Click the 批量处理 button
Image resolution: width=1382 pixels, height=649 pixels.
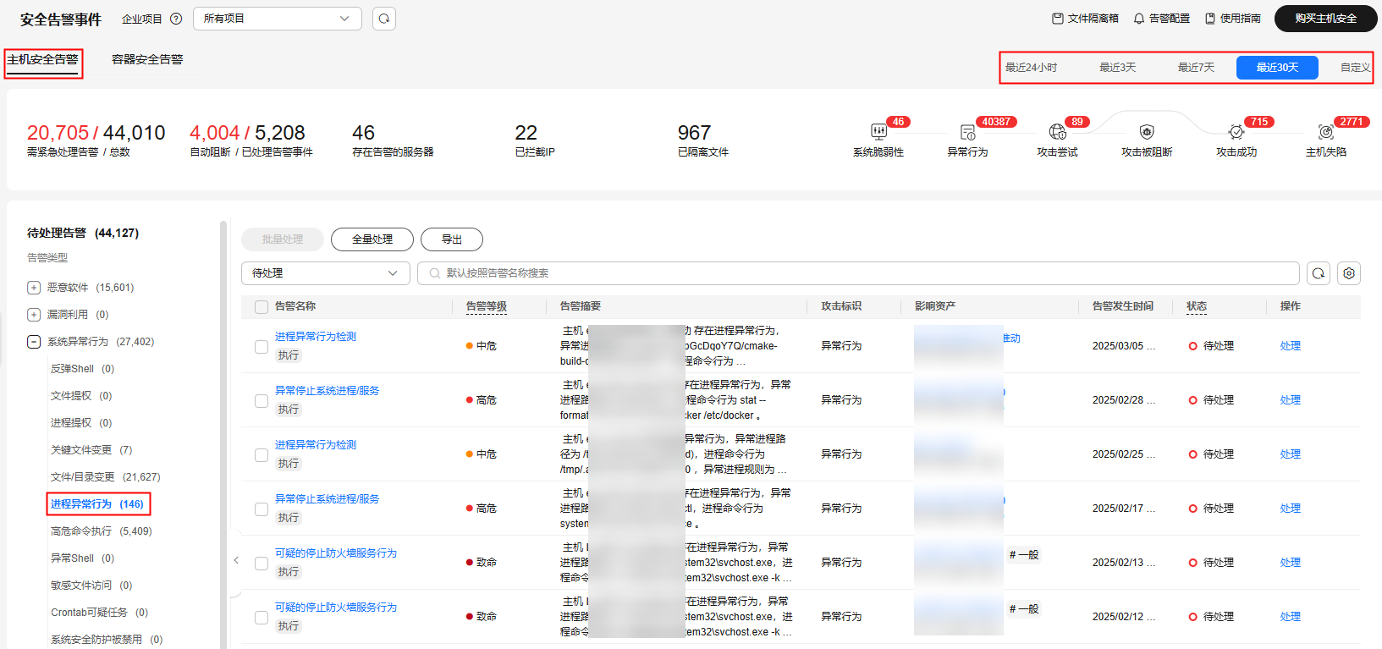tap(283, 239)
